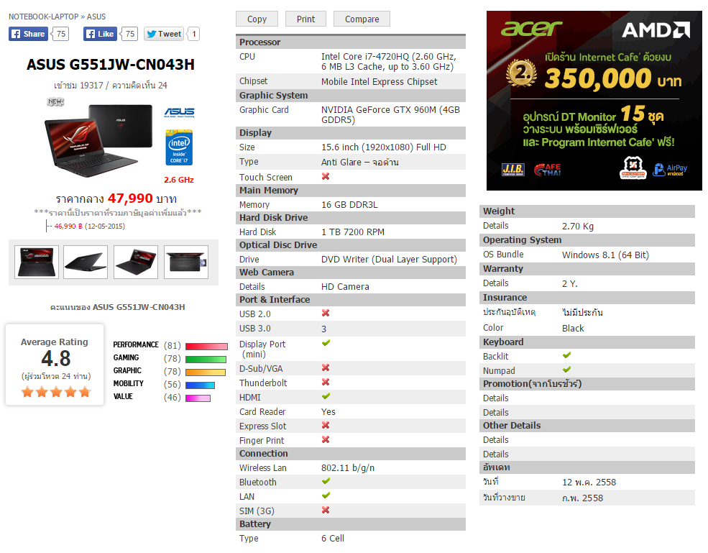Click the green GAMING score bar
Viewport: 708px width, 553px height.
click(x=206, y=360)
